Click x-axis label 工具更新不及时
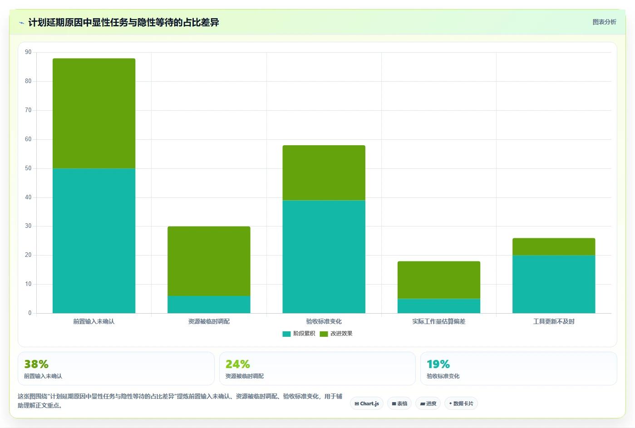The height and width of the screenshot is (428, 635). (554, 321)
